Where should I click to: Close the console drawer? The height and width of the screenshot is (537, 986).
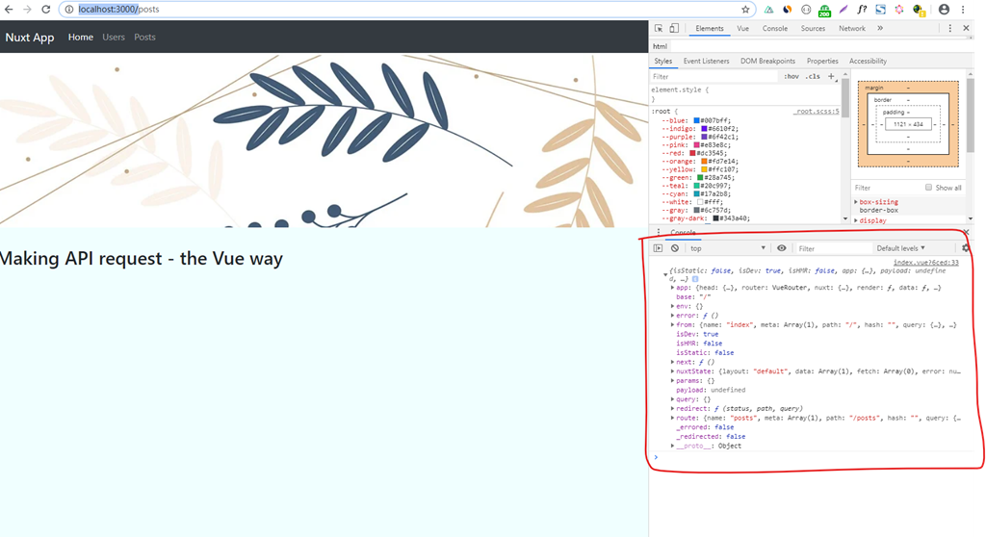click(967, 233)
